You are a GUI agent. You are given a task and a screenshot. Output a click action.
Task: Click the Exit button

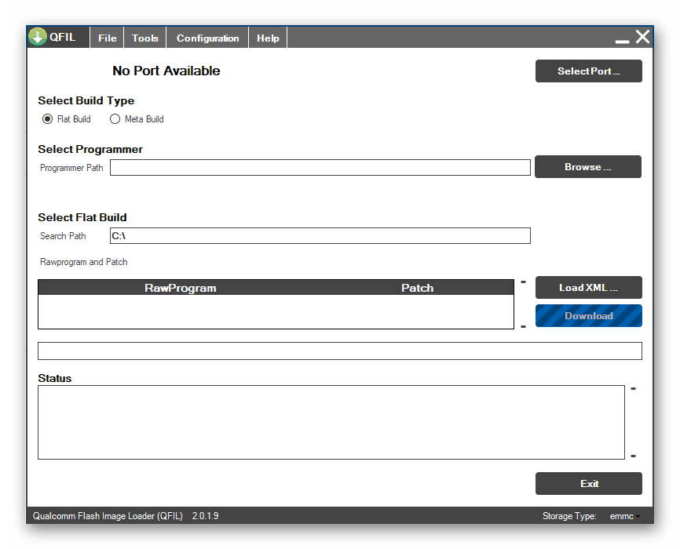click(588, 484)
